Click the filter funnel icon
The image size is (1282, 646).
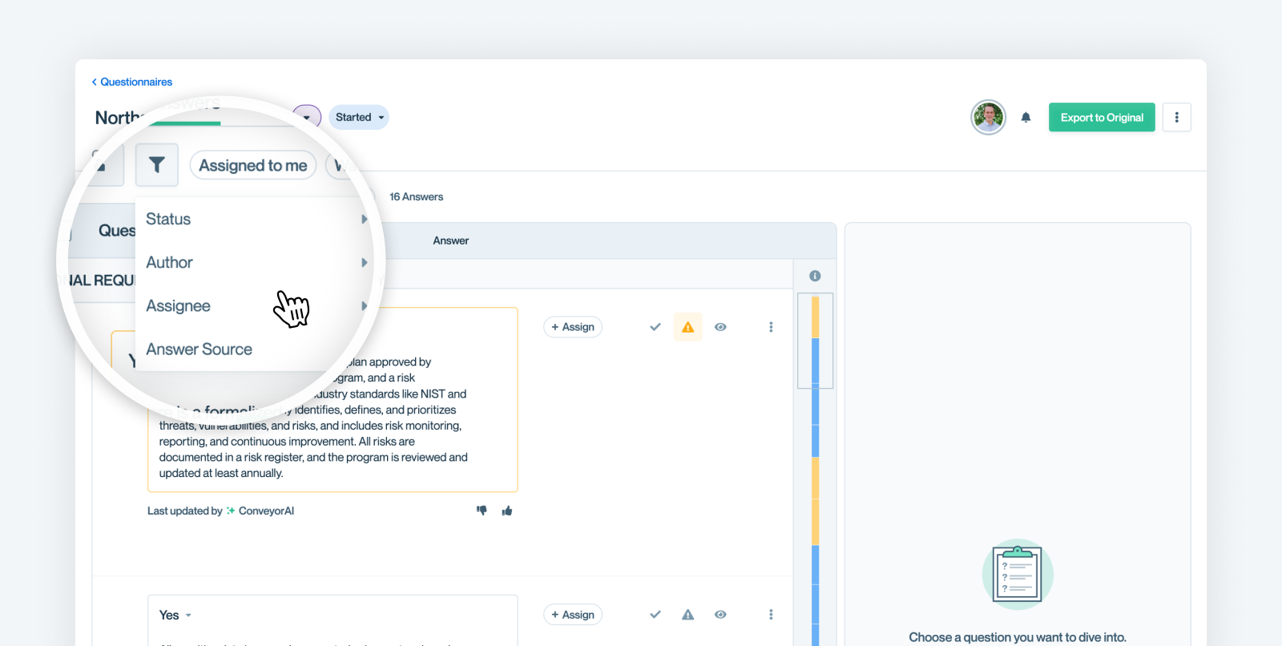click(157, 165)
